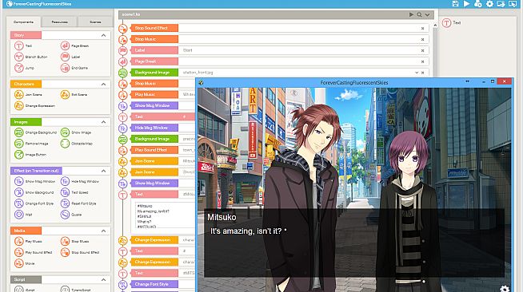523x292 pixels.
Task: Choose the Join Scene character component
Action: pyautogui.click(x=28, y=94)
